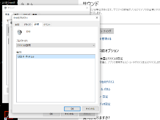Close the サウンド window behind the dialog
The width and height of the screenshot is (160, 120).
87,8
